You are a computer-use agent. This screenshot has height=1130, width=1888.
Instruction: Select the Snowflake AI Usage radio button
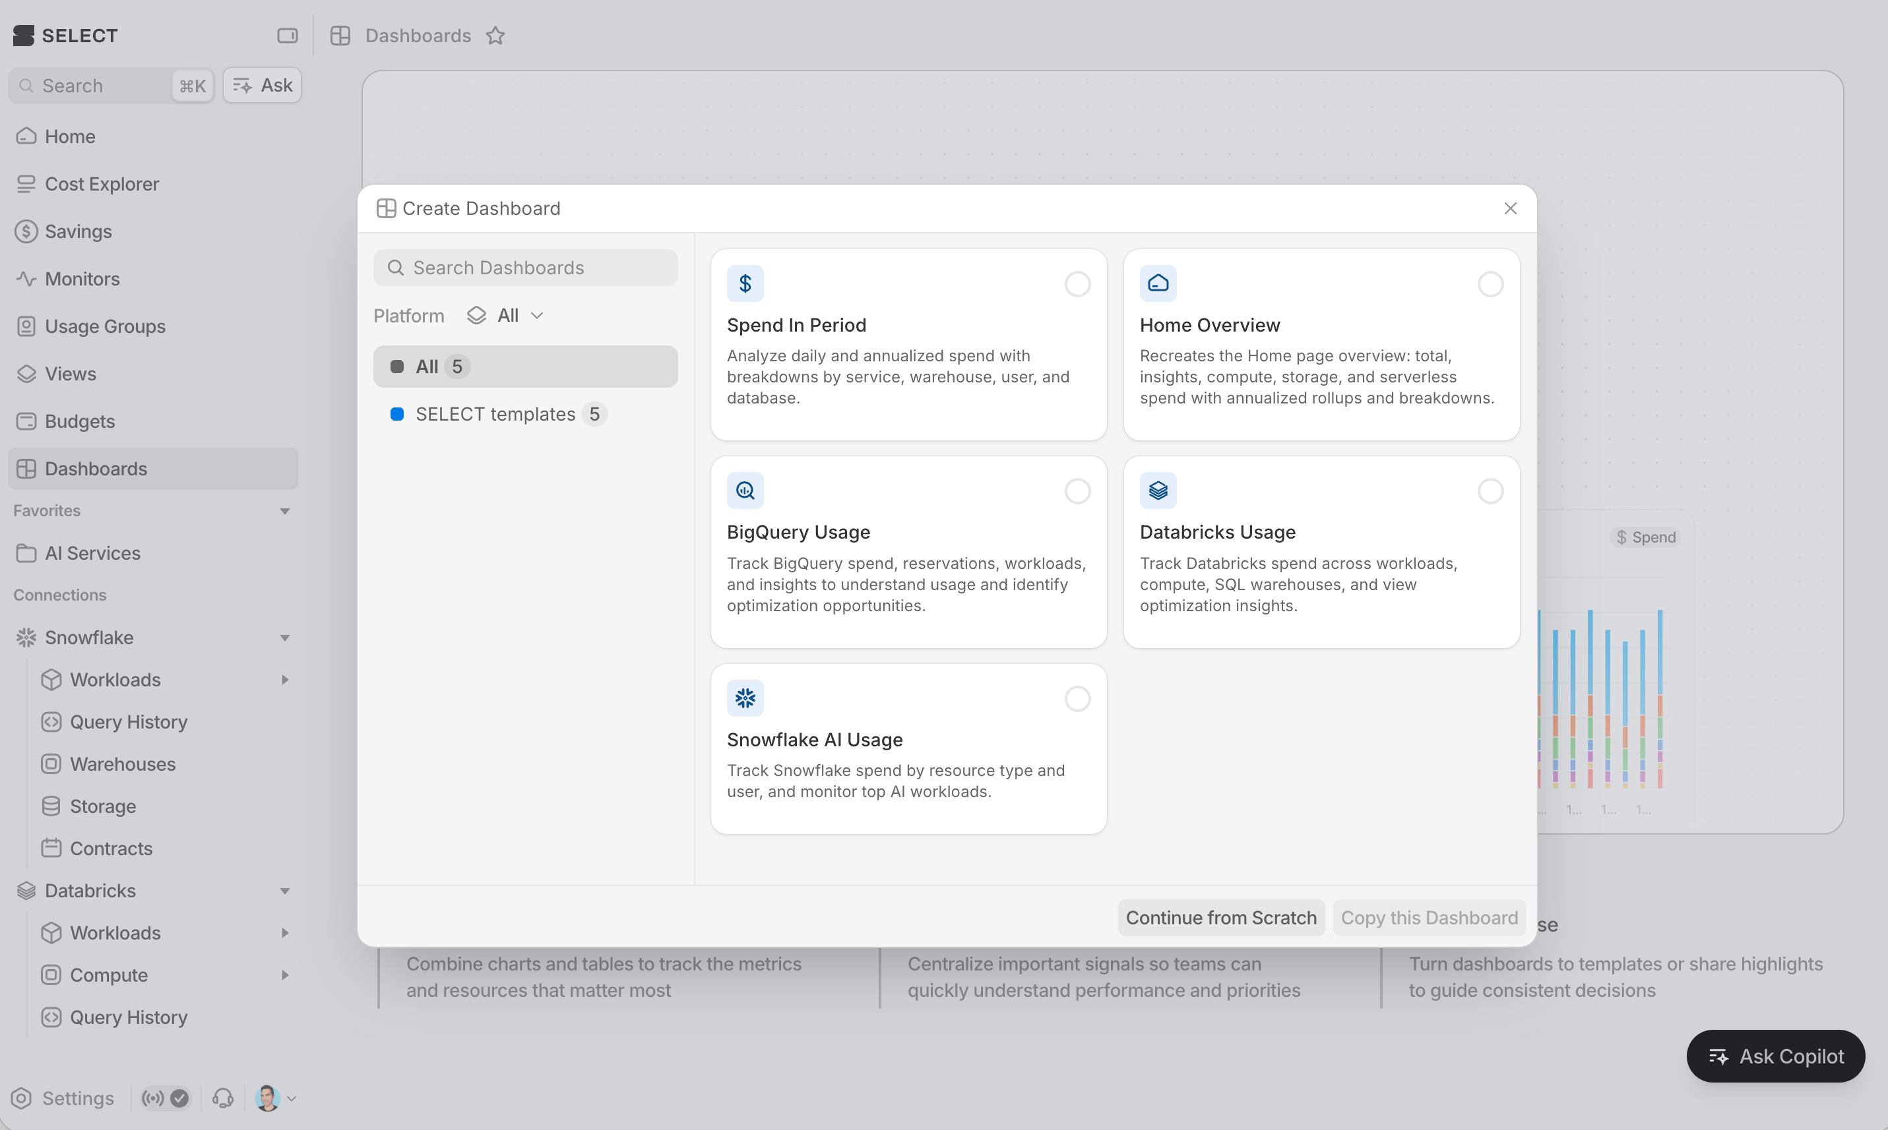click(x=1077, y=698)
